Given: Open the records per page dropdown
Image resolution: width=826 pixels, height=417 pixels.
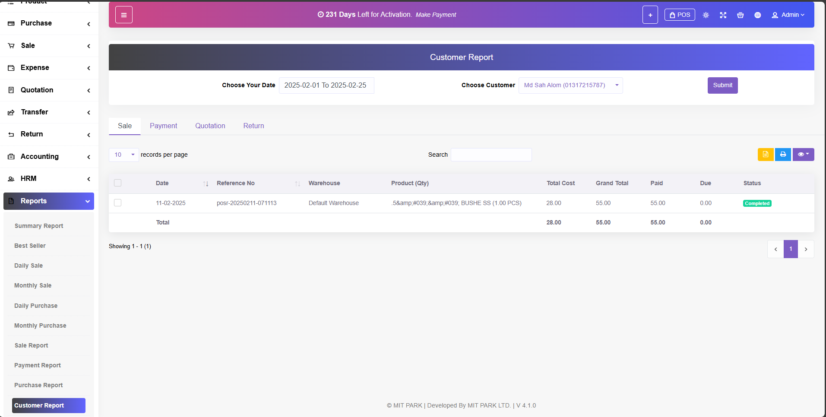Looking at the screenshot, I should (124, 155).
